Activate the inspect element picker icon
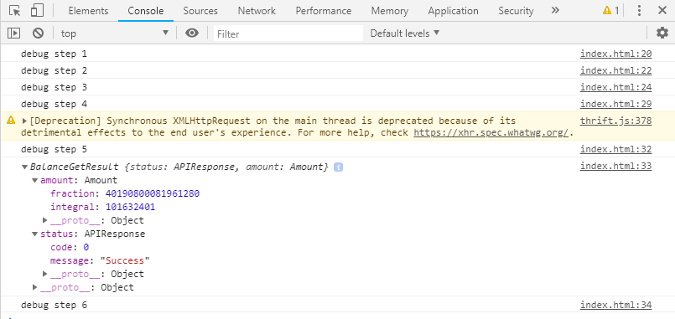The image size is (675, 319). (x=14, y=11)
